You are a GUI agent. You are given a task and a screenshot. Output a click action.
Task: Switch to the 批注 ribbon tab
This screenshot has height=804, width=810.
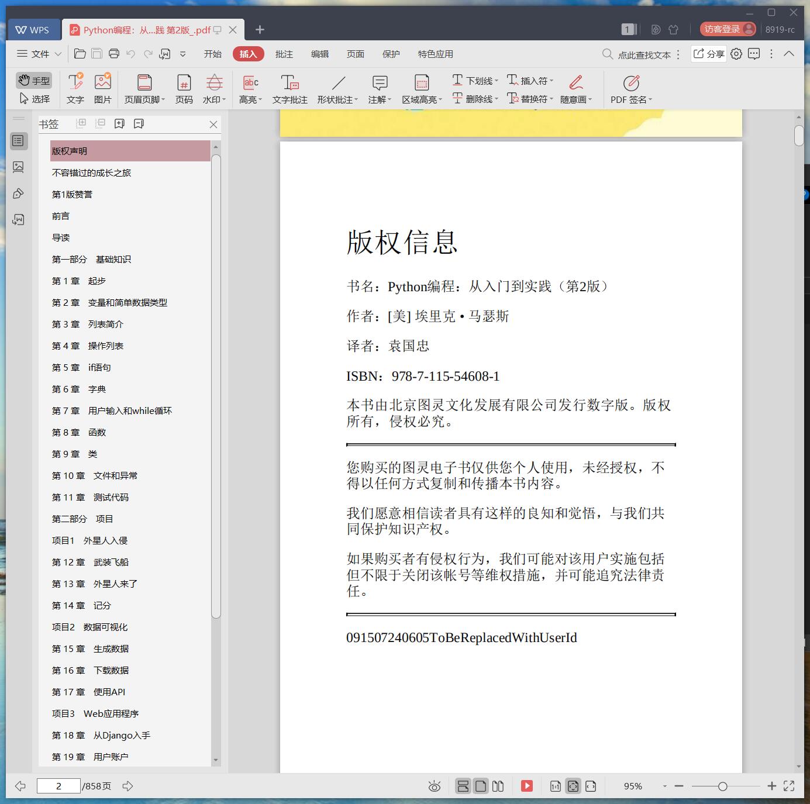284,54
